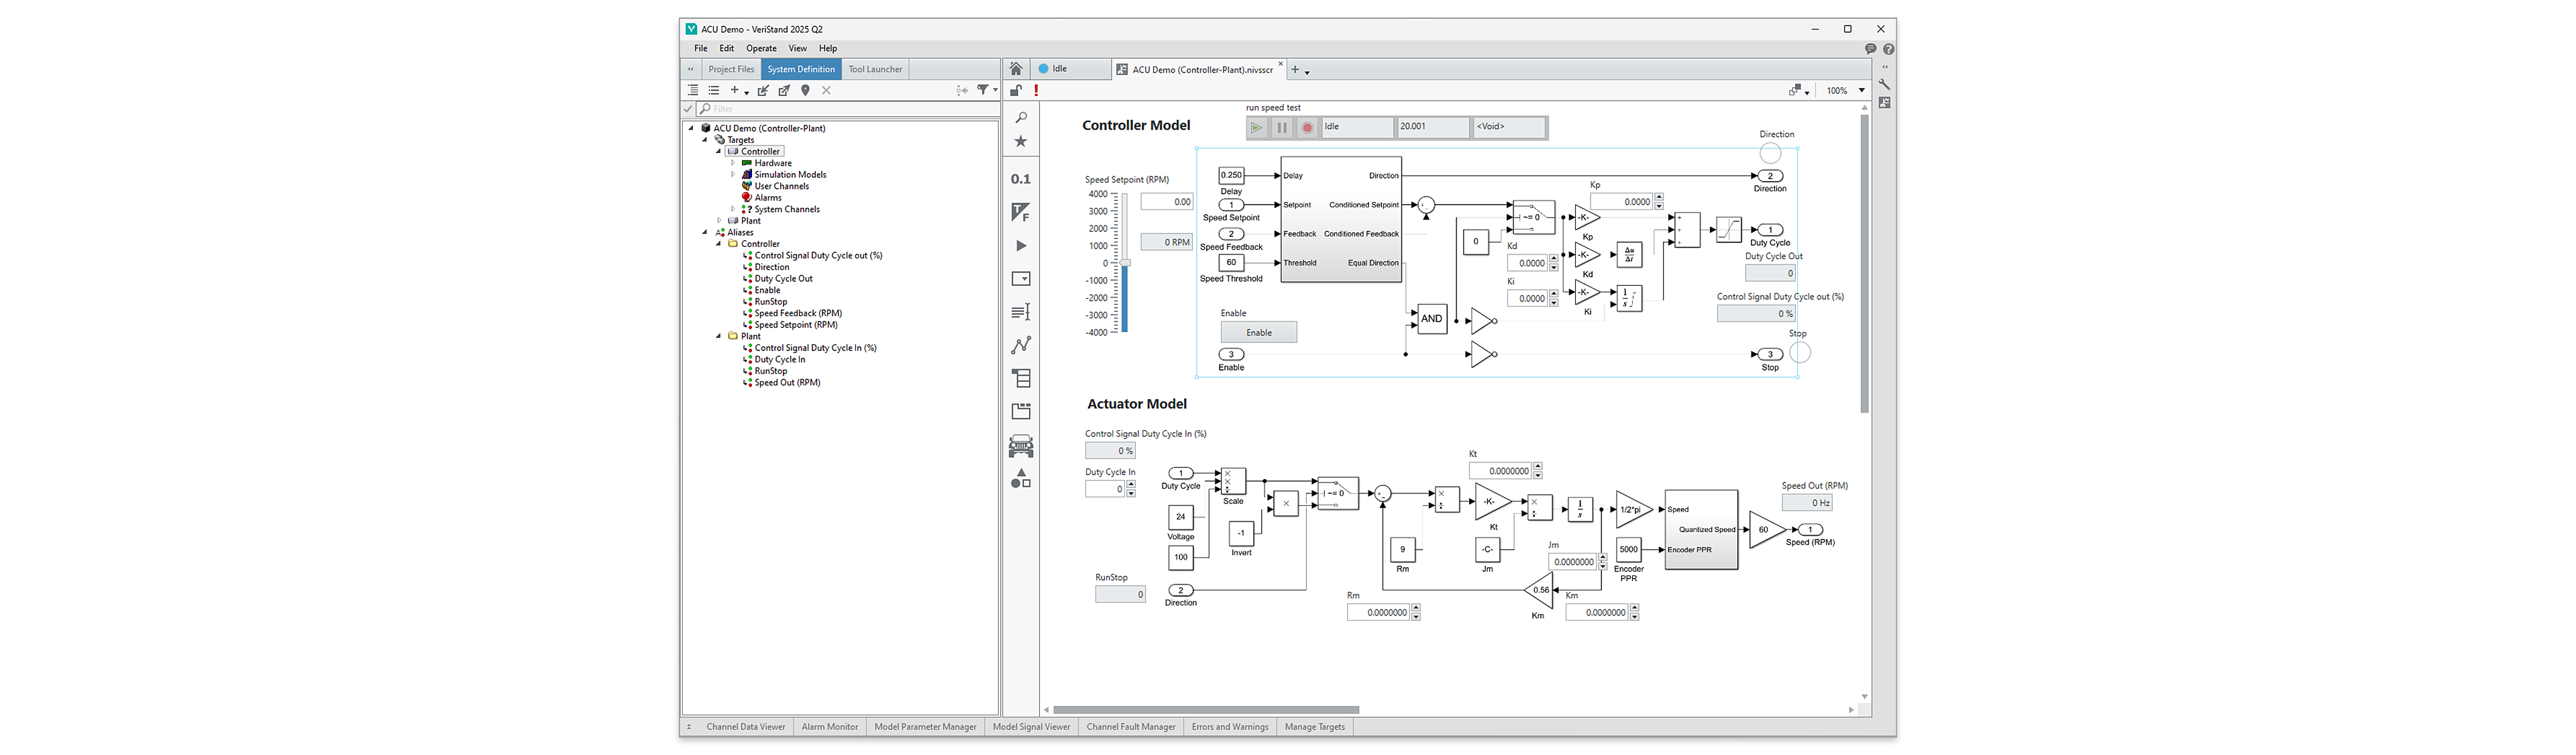Select the Boolean T/F controls palette
The image size is (2576, 755).
click(1021, 212)
